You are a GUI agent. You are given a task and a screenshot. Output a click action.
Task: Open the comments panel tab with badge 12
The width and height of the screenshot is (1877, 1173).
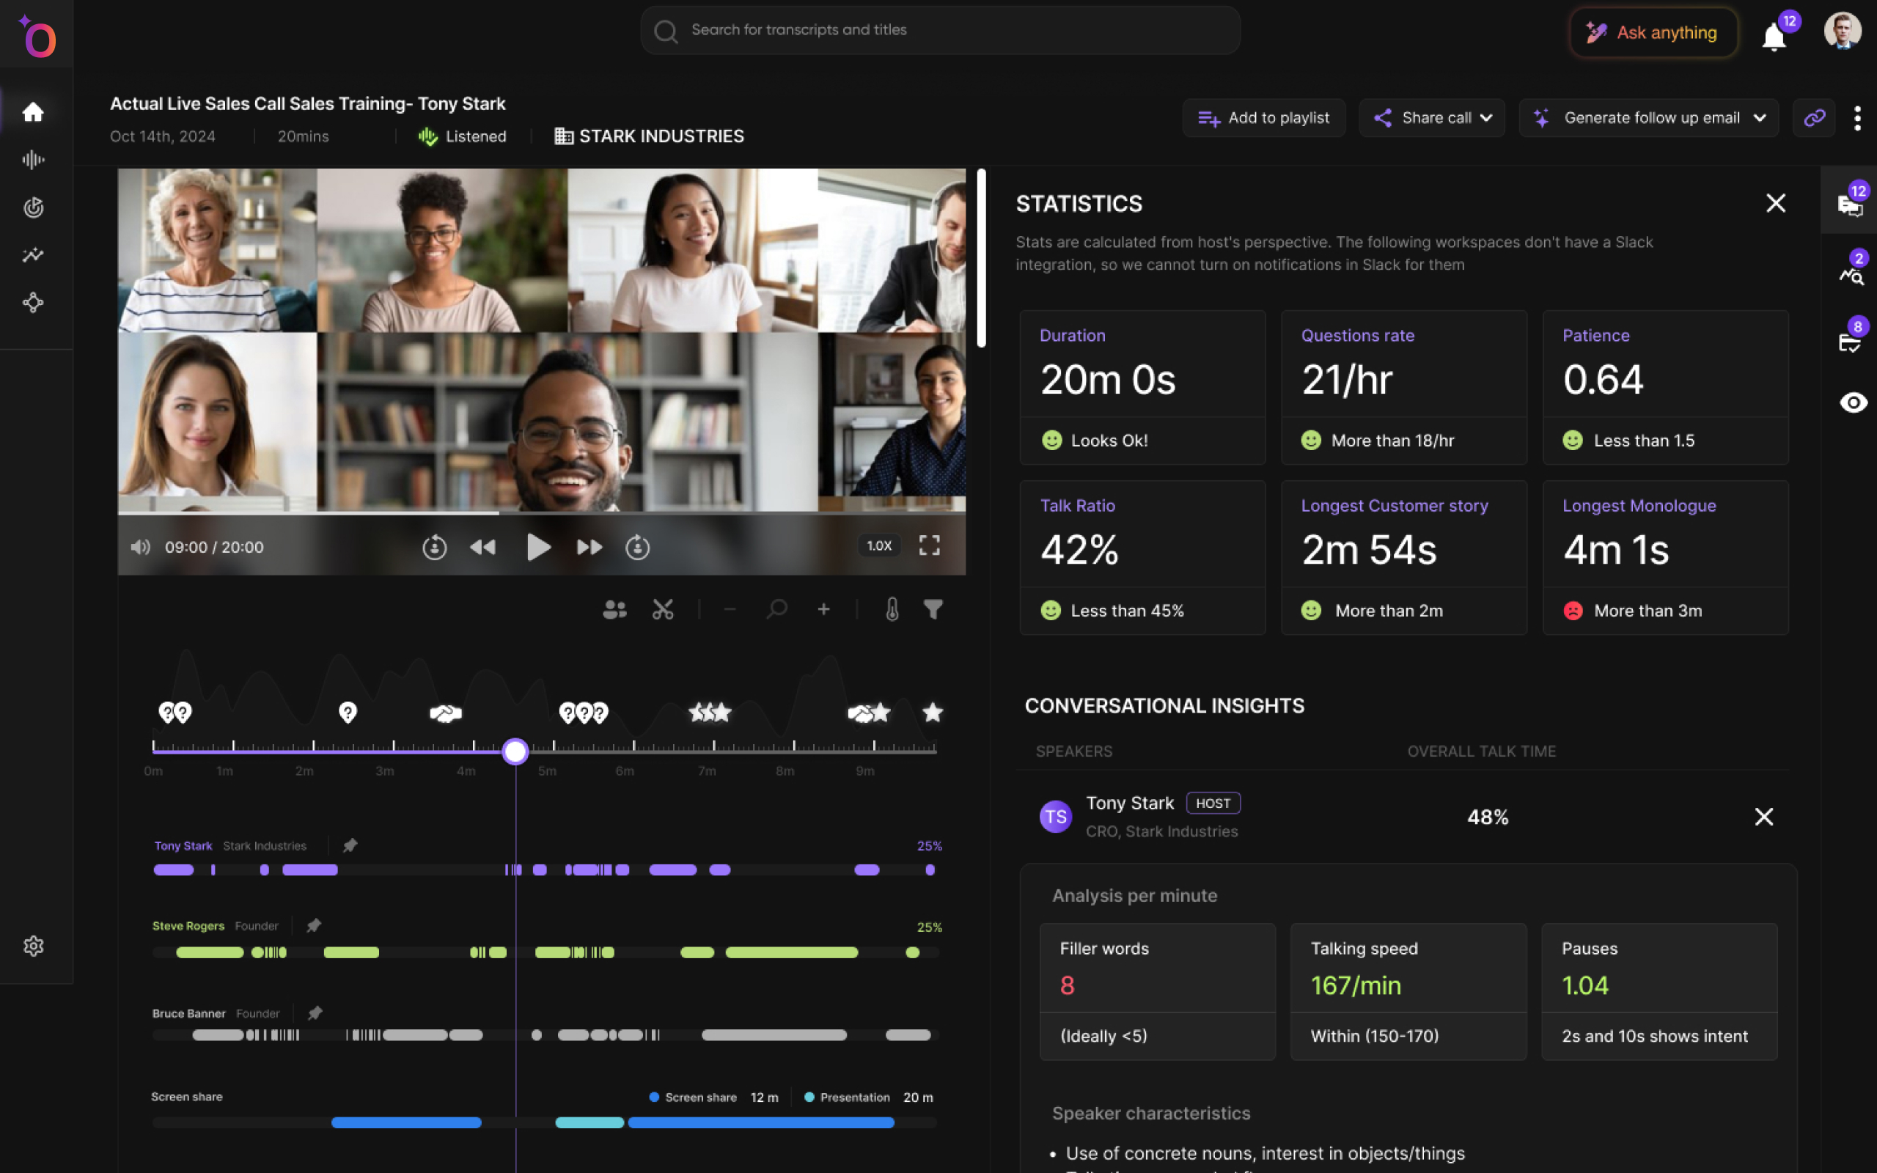tap(1850, 205)
